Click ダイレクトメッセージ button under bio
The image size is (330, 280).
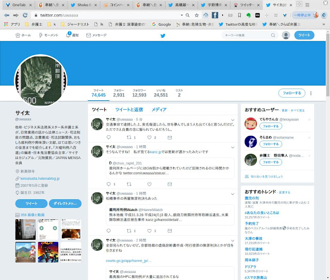65,203
